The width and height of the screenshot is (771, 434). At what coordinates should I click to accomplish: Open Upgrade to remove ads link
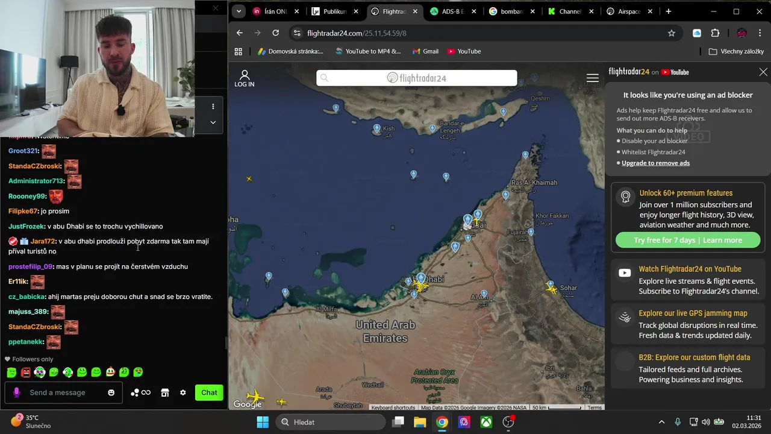coord(655,163)
